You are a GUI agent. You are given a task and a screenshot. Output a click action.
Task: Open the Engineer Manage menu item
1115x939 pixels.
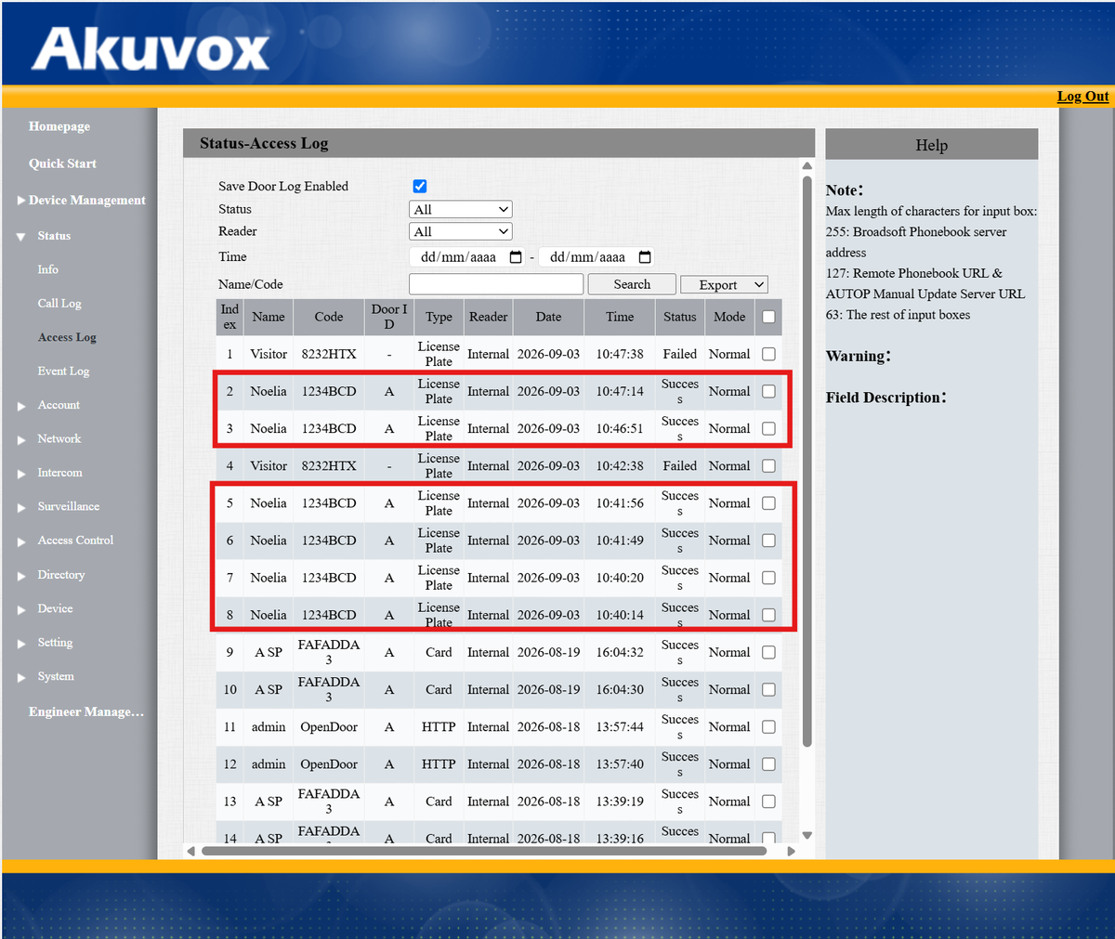(x=86, y=712)
